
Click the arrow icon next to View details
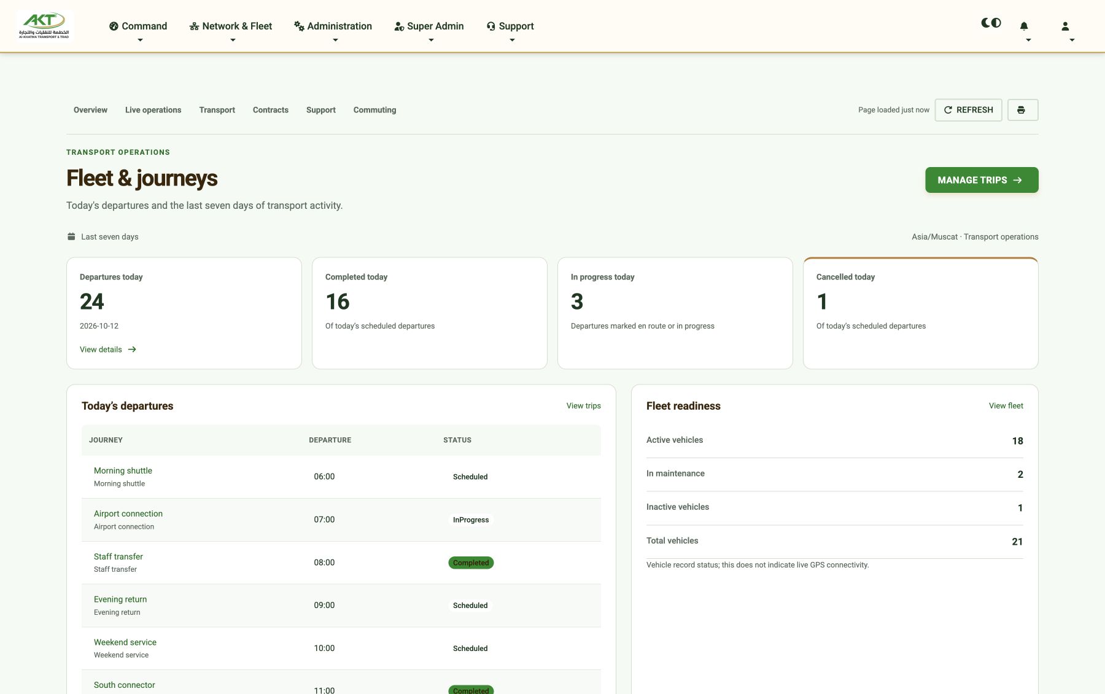[x=132, y=349]
